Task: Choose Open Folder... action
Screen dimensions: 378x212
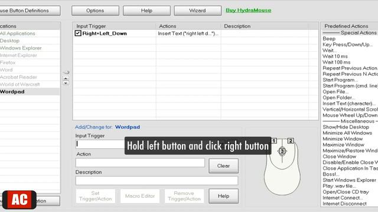Action: point(338,98)
